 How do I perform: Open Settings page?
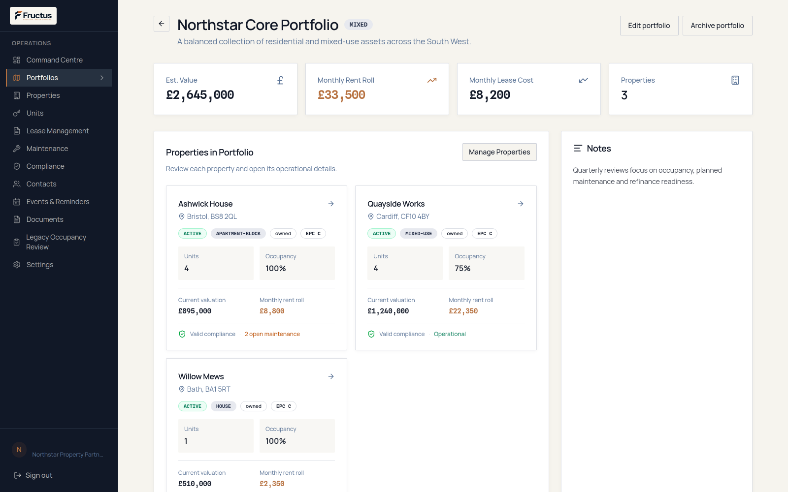[x=59, y=265]
